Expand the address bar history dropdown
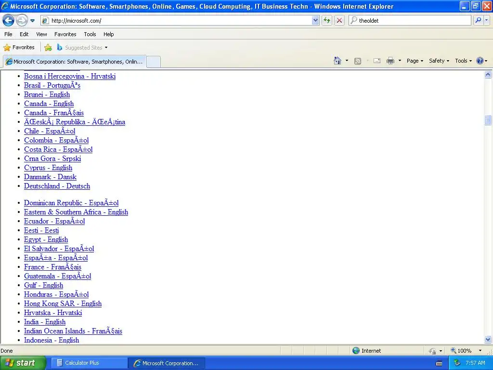Viewport: 493px width, 370px height. tap(315, 21)
